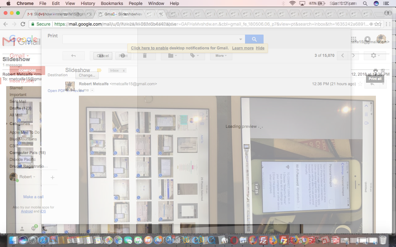Open the File menu
This screenshot has width=396, height=247.
tap(43, 3)
